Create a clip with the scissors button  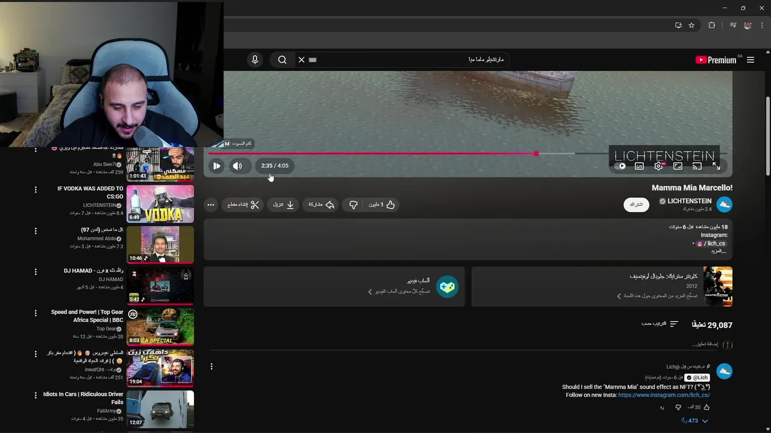tap(243, 204)
